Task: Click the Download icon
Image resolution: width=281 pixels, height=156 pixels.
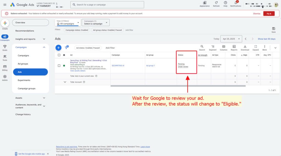Action: click(245, 47)
